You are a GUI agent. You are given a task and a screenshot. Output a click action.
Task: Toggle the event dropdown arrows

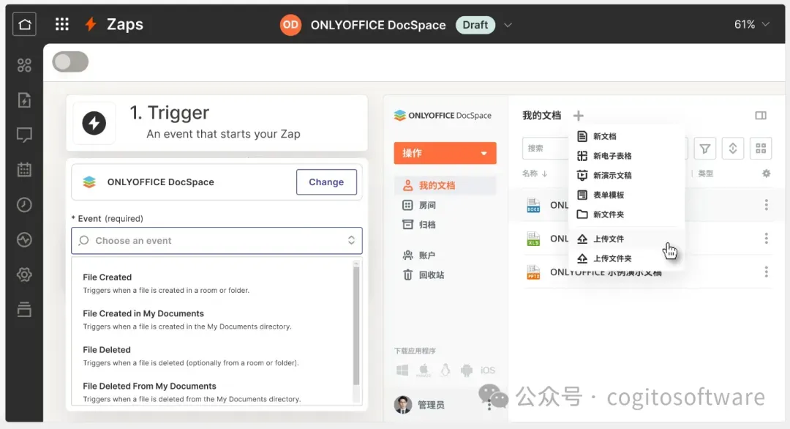click(x=351, y=240)
